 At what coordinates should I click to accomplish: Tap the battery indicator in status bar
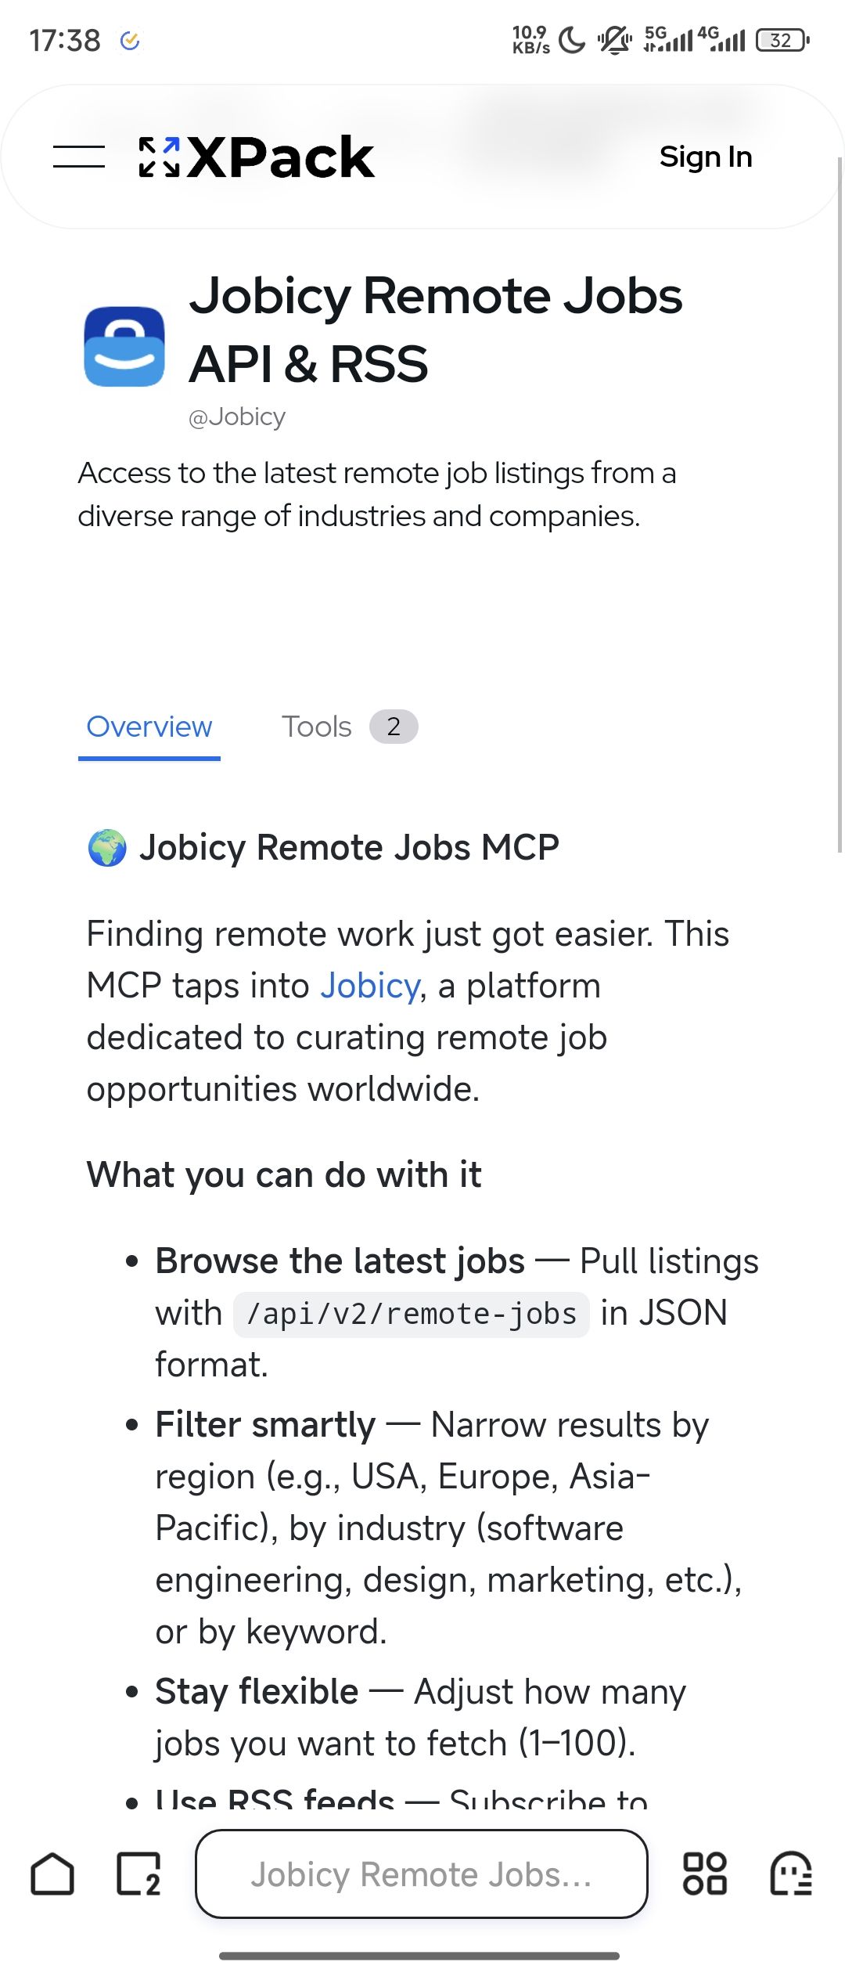(782, 40)
